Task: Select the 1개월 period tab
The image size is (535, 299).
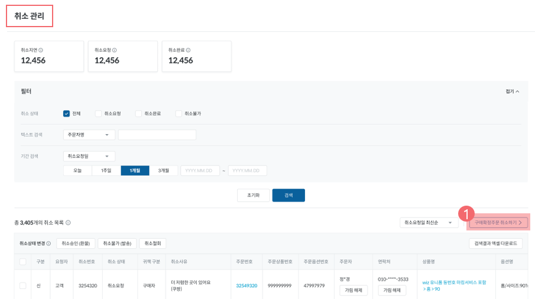Action: (x=135, y=170)
